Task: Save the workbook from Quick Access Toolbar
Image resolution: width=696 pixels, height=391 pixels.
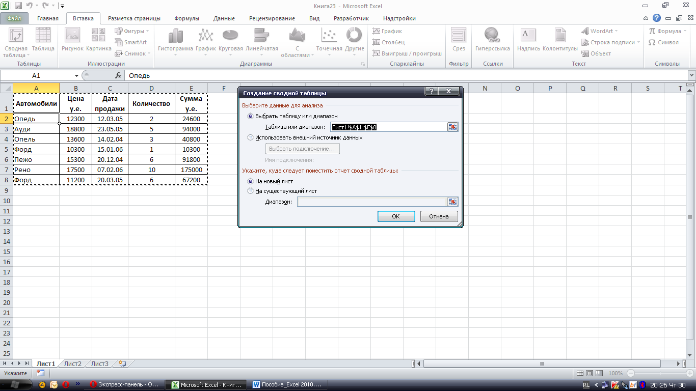Action: point(18,6)
